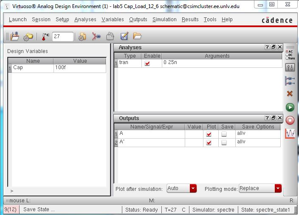
Task: Select the tran analysis type cell
Action: coord(130,63)
